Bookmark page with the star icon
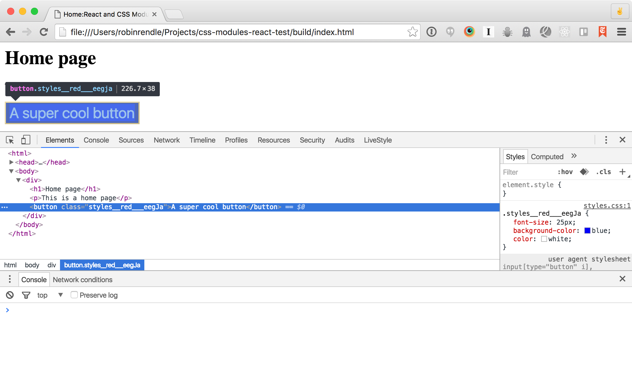Screen dimensions: 632x385 click(413, 32)
